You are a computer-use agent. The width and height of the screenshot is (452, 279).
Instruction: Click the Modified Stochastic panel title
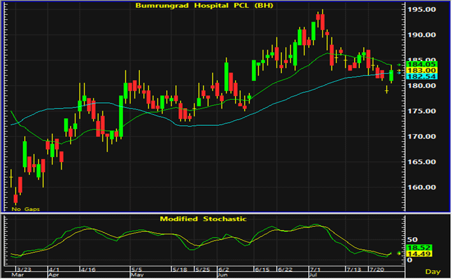203,219
